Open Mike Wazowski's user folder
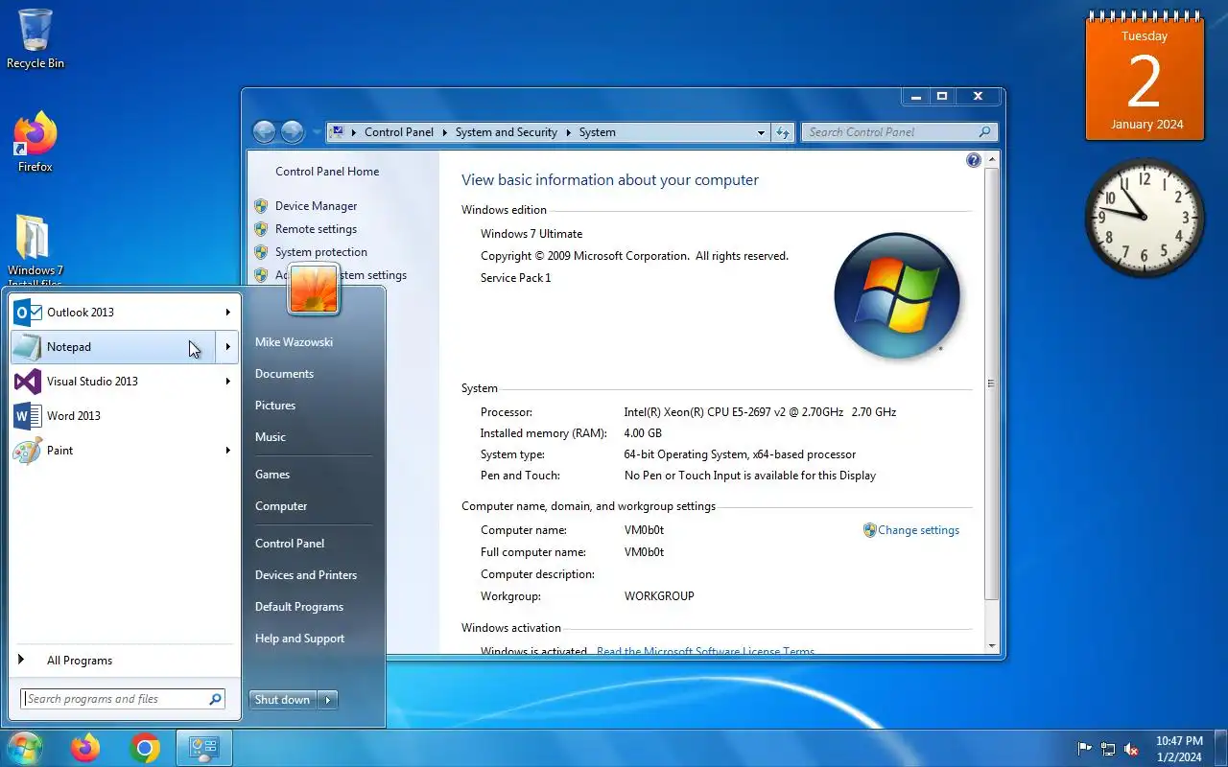This screenshot has height=767, width=1228. 295,342
